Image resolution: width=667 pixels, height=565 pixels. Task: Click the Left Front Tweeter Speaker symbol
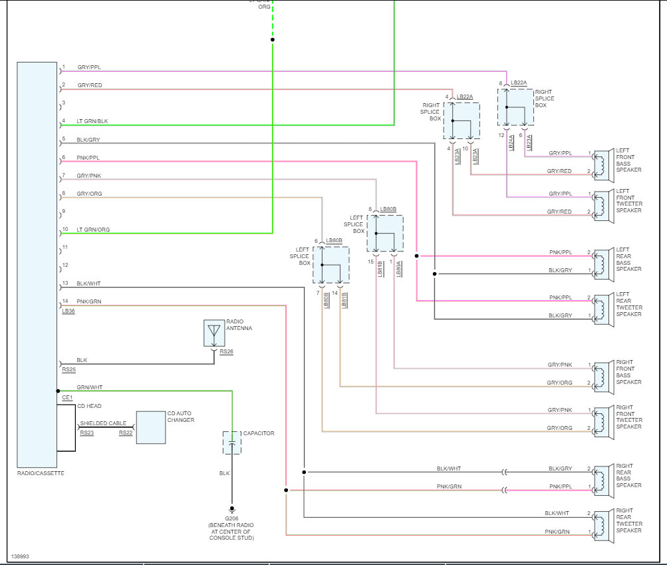point(604,206)
